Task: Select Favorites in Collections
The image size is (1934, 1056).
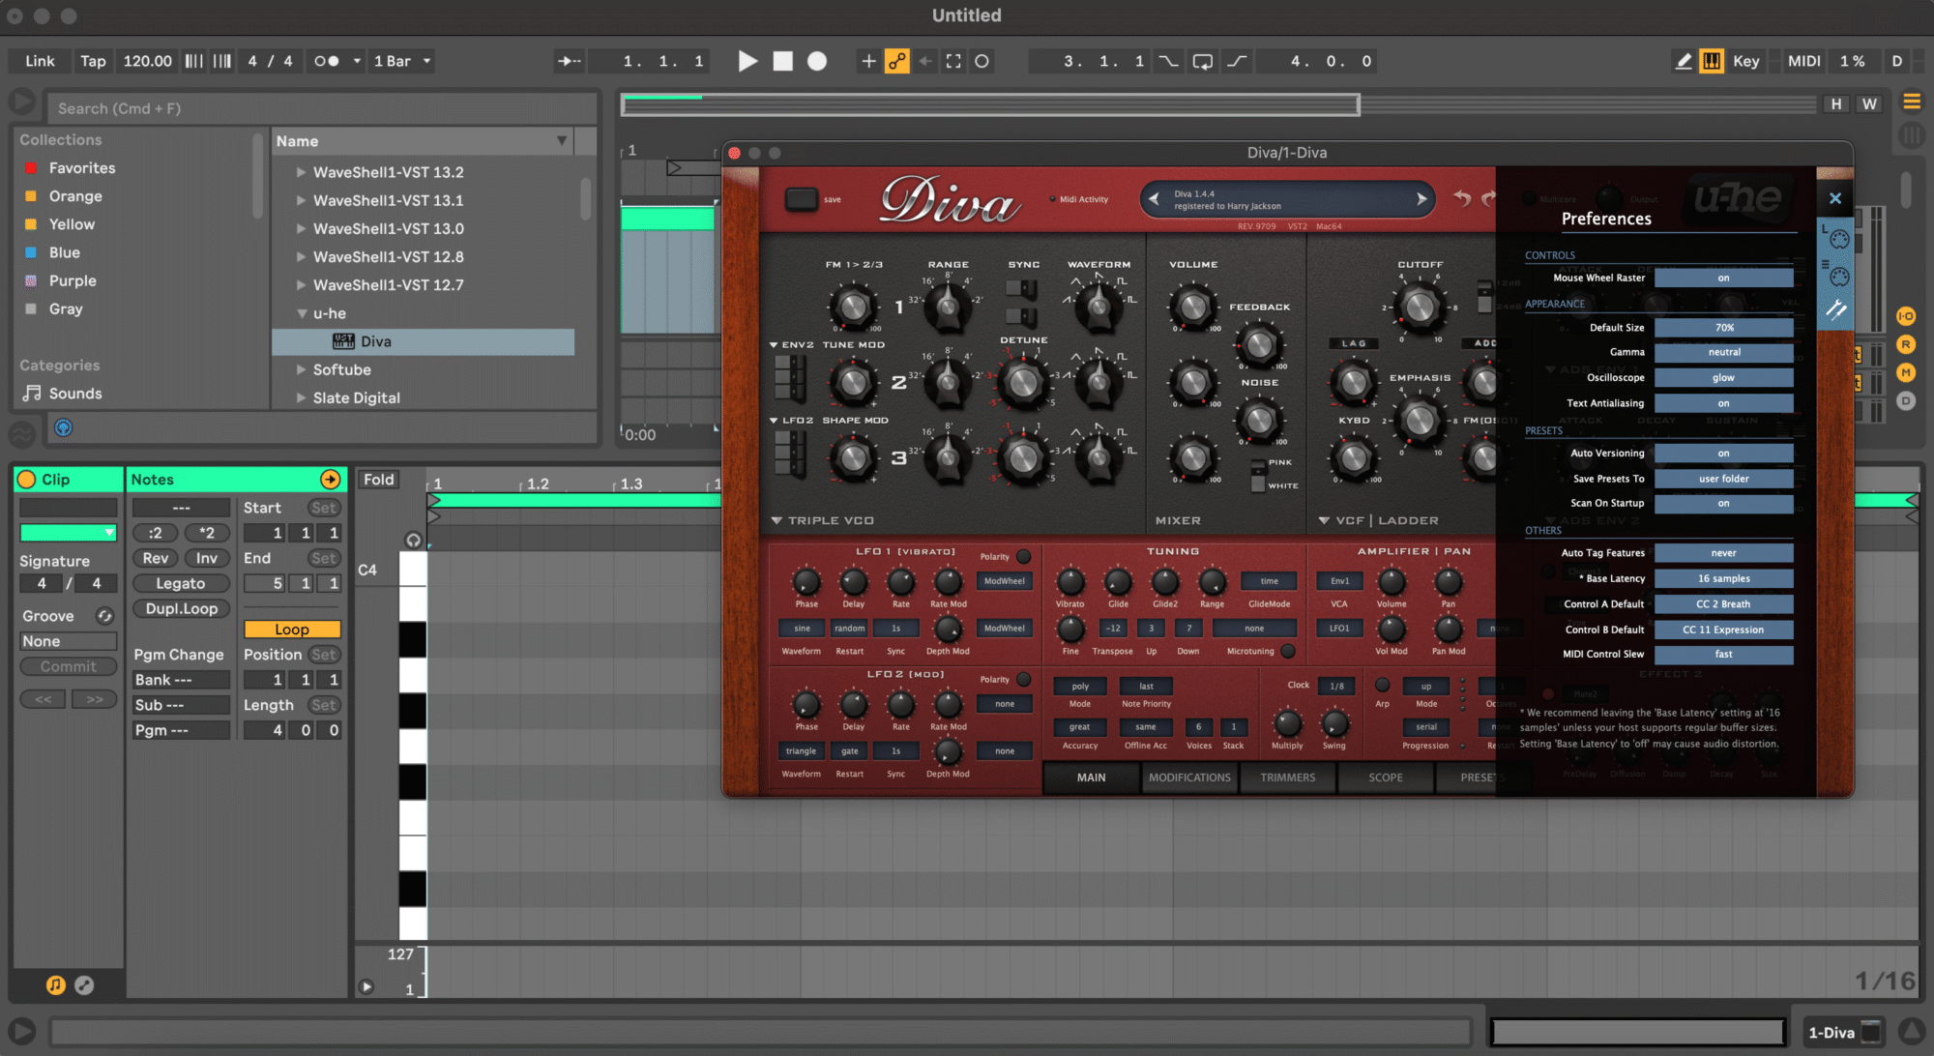Action: tap(82, 168)
